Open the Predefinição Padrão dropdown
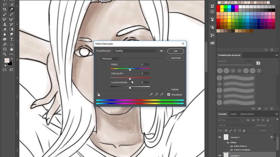Screen dimensions: 280x157 coord(136,51)
